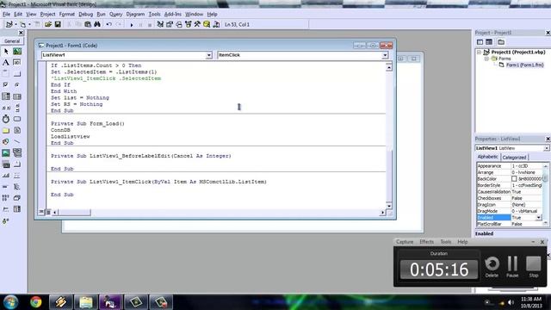Open the Windows Start button
Screen dimensions: 551x310
tap(10, 302)
